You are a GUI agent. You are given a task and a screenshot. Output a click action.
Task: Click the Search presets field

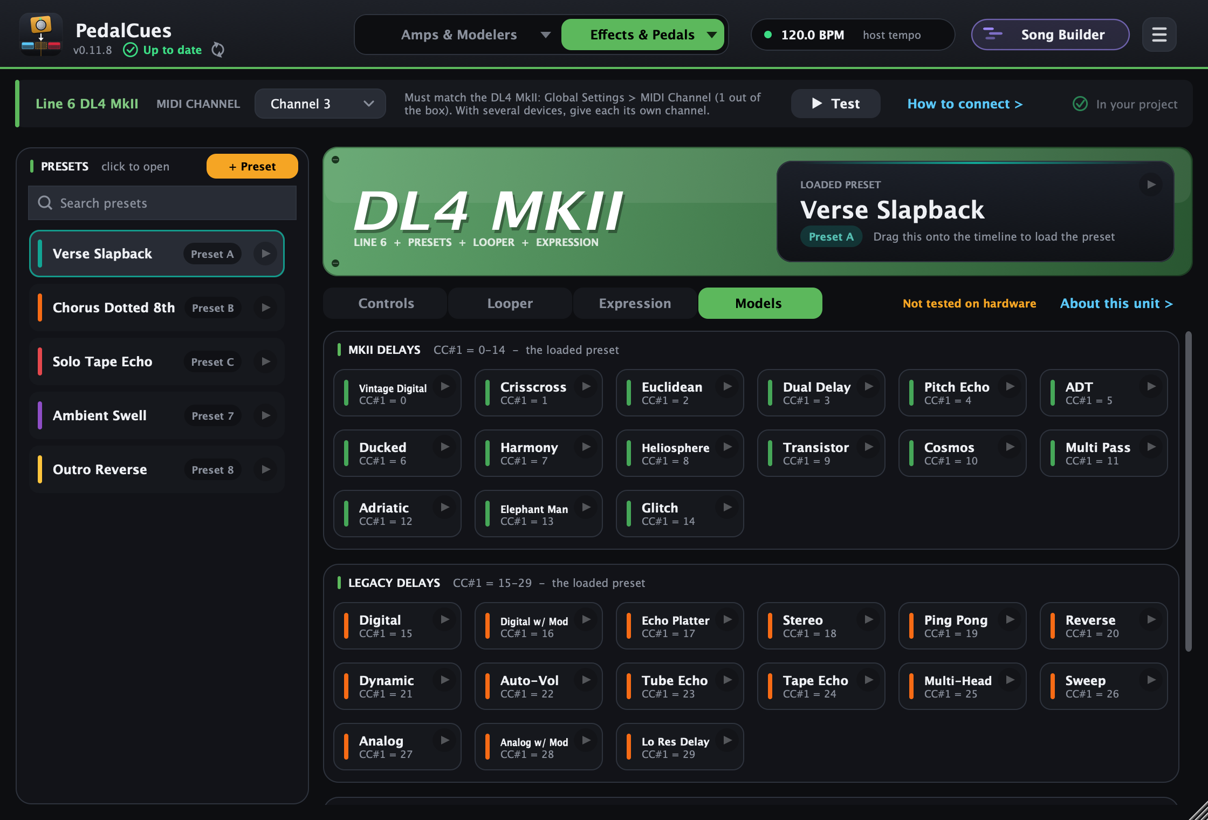click(162, 203)
